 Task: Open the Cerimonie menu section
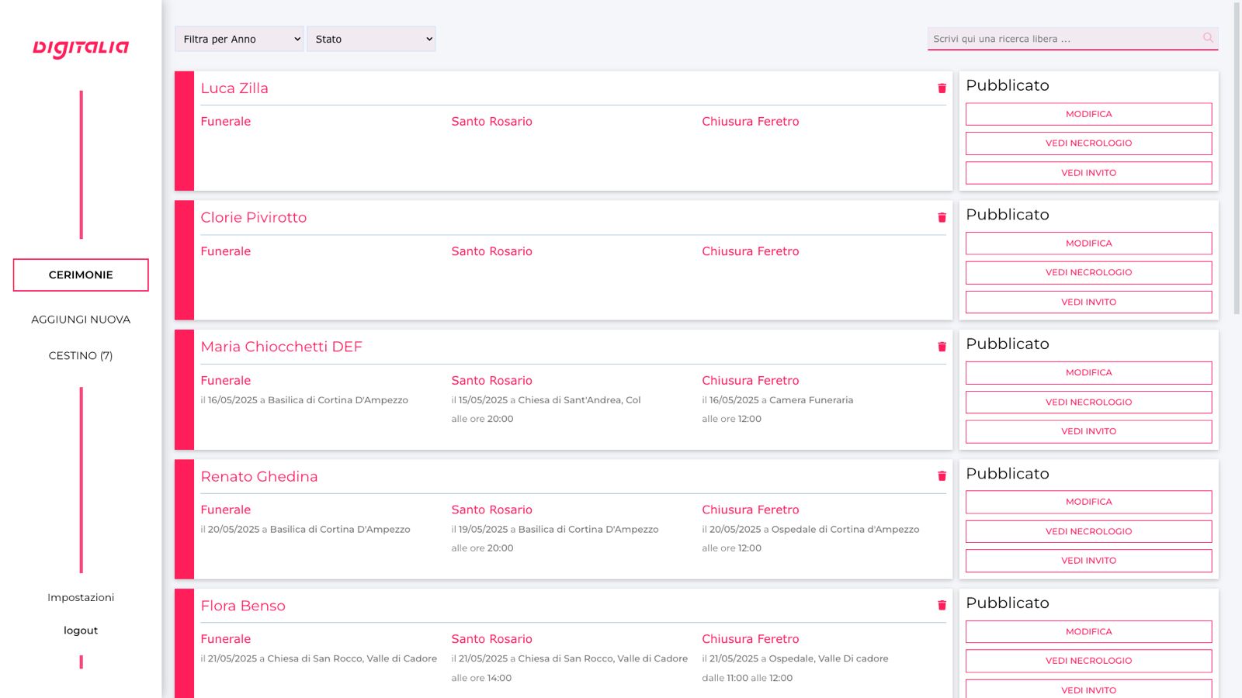point(81,275)
